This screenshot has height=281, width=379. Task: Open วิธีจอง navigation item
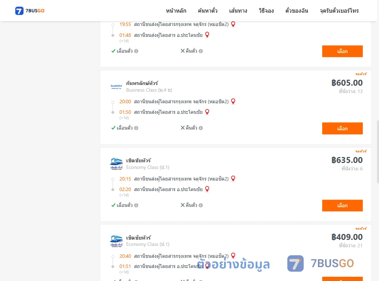(x=266, y=11)
